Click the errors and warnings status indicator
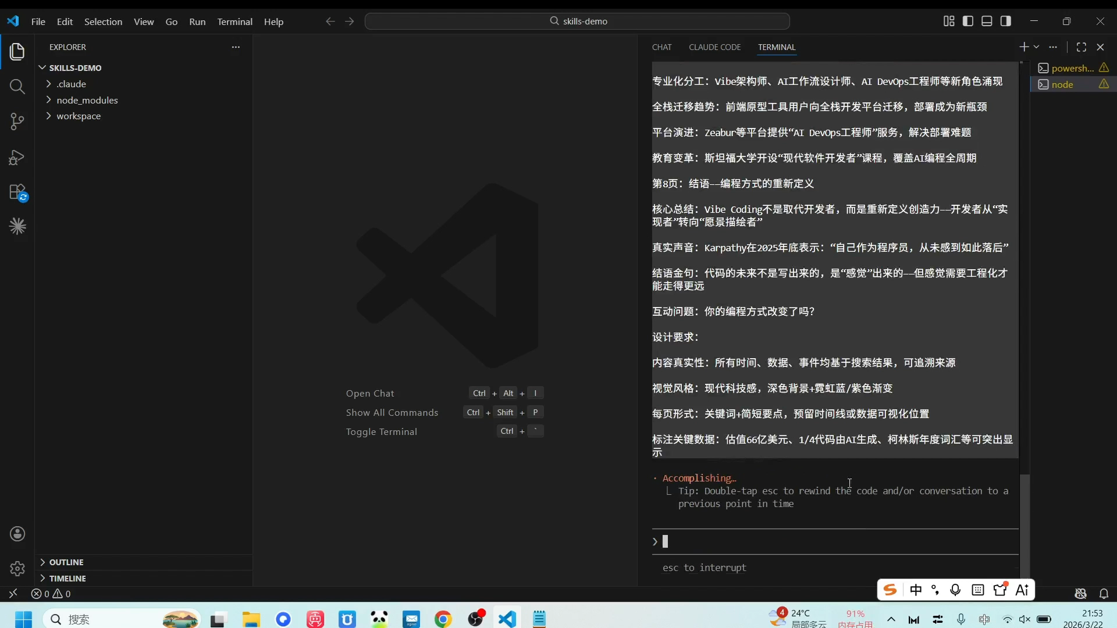 pos(51,594)
